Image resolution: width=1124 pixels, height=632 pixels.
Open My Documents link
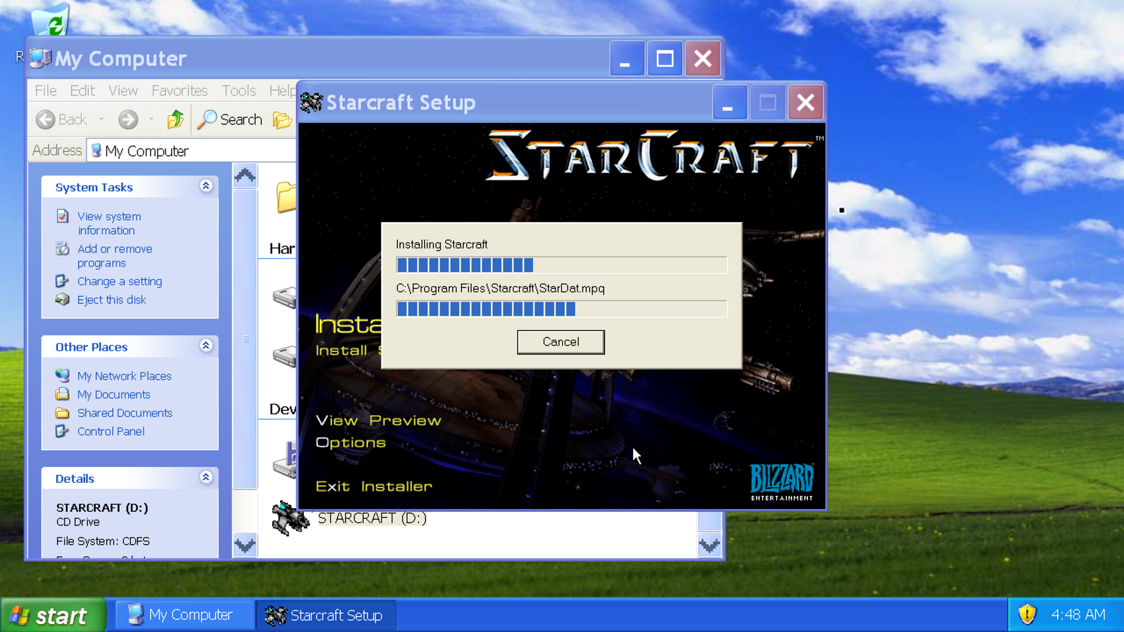(114, 394)
